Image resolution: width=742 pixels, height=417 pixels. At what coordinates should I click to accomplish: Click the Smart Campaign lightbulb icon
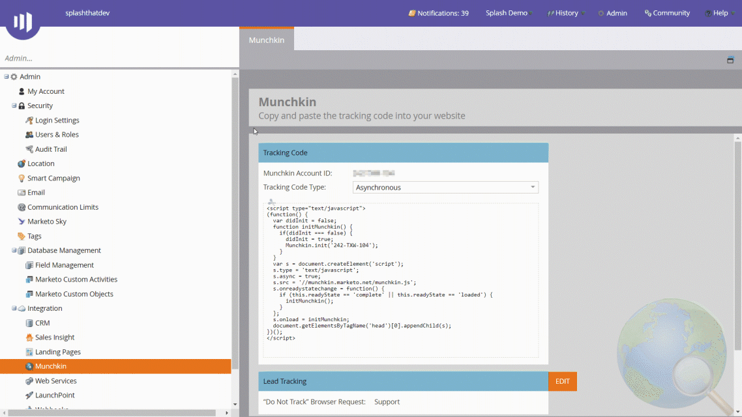point(22,179)
